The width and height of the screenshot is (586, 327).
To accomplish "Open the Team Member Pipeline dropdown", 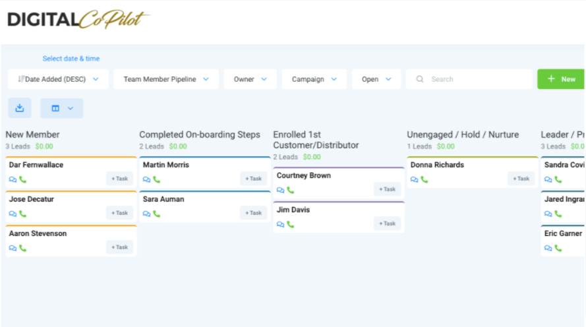I will pos(166,79).
